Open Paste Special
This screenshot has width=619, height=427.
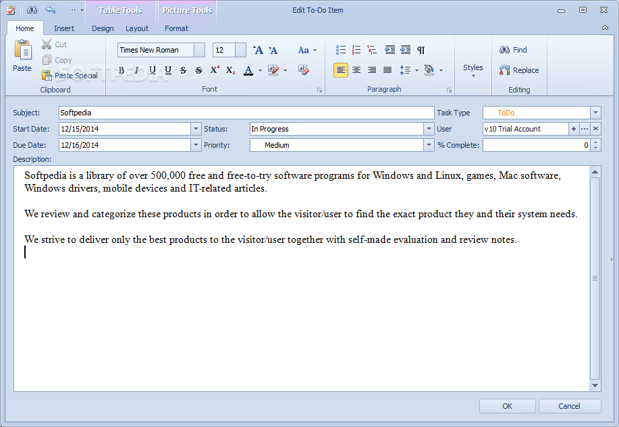70,76
